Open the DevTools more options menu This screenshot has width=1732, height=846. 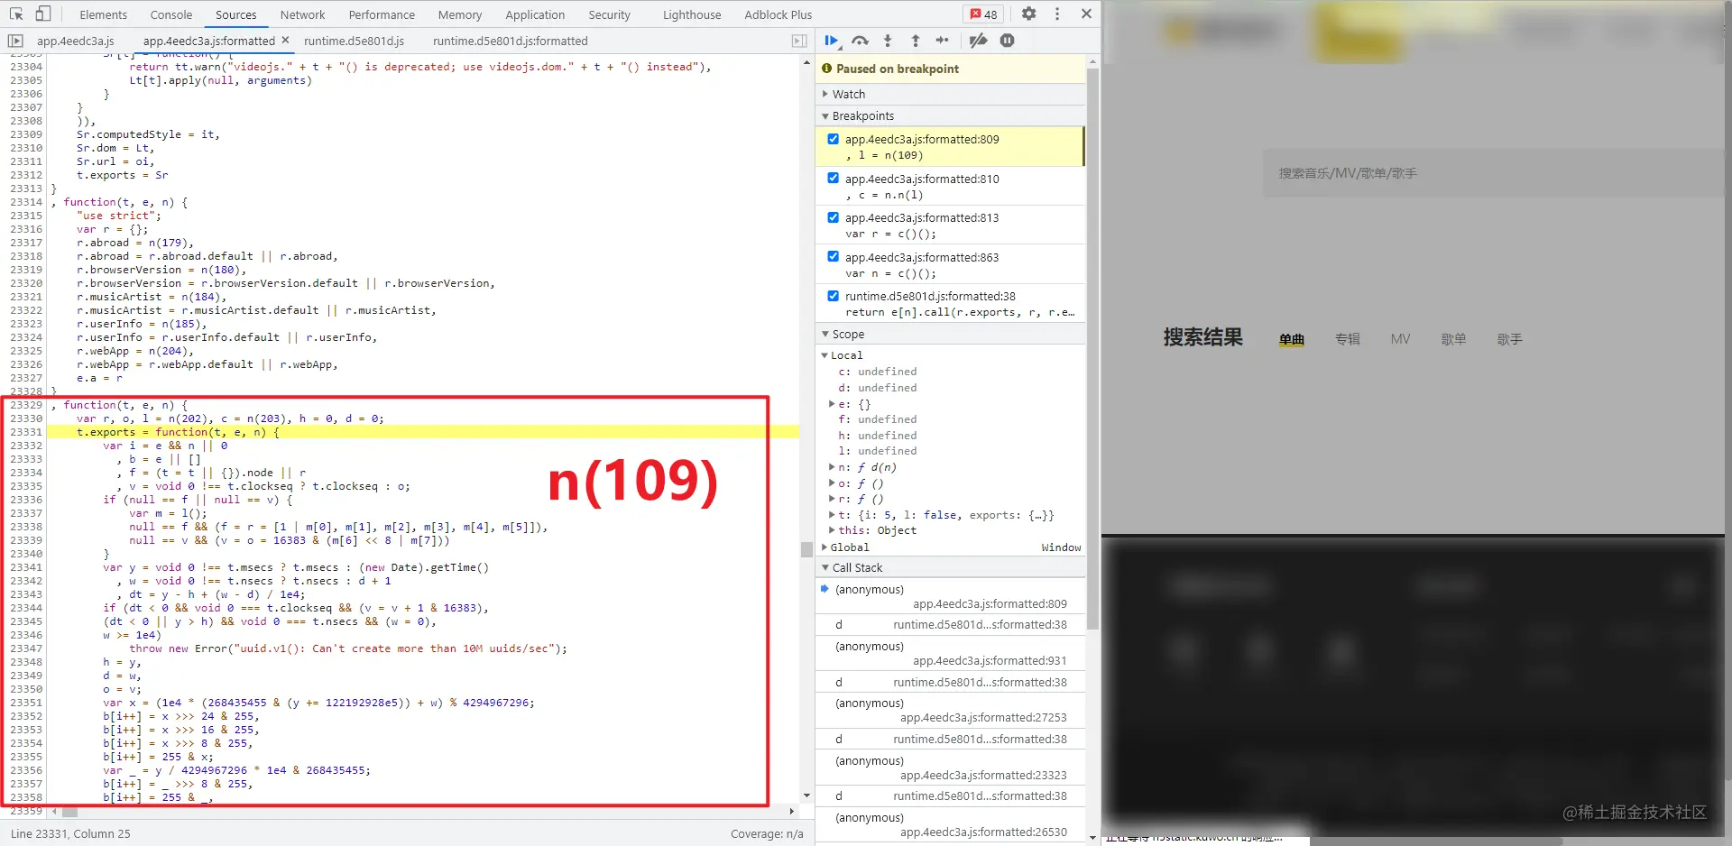click(x=1057, y=14)
